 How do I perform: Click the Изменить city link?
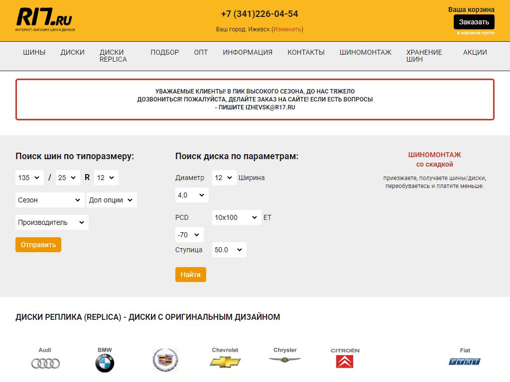coord(287,29)
